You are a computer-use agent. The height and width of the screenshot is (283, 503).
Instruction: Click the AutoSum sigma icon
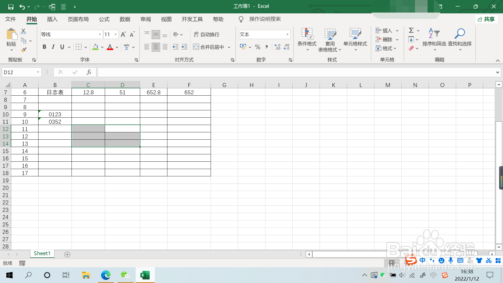pos(411,30)
